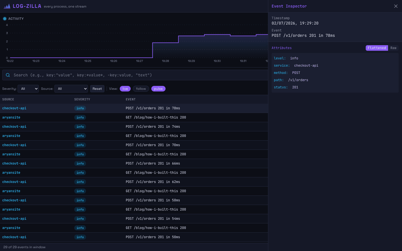Click checkout-api source in the 50ms row

pos(14,237)
